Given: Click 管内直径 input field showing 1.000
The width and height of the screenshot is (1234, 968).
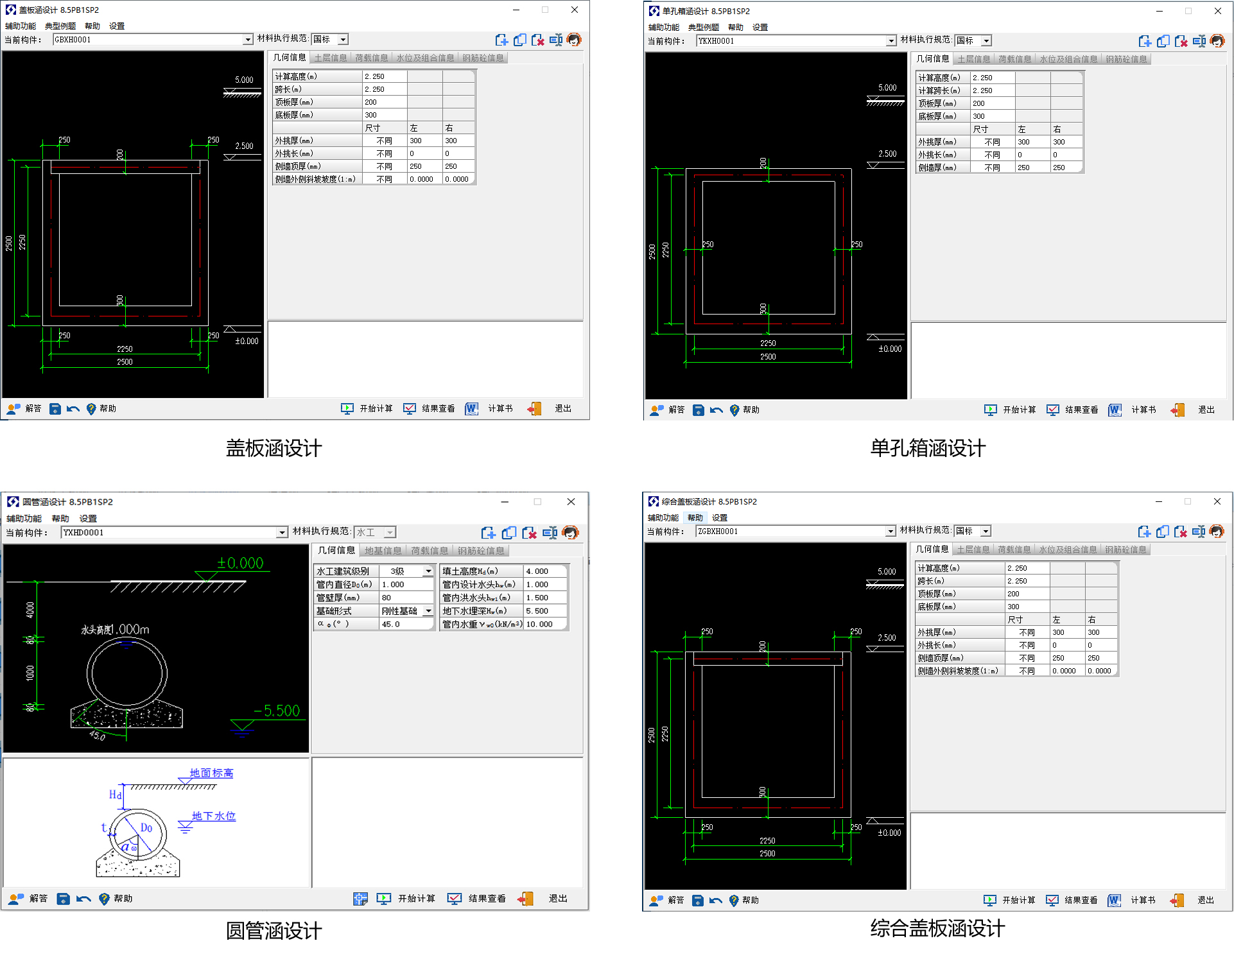Looking at the screenshot, I should (x=406, y=585).
